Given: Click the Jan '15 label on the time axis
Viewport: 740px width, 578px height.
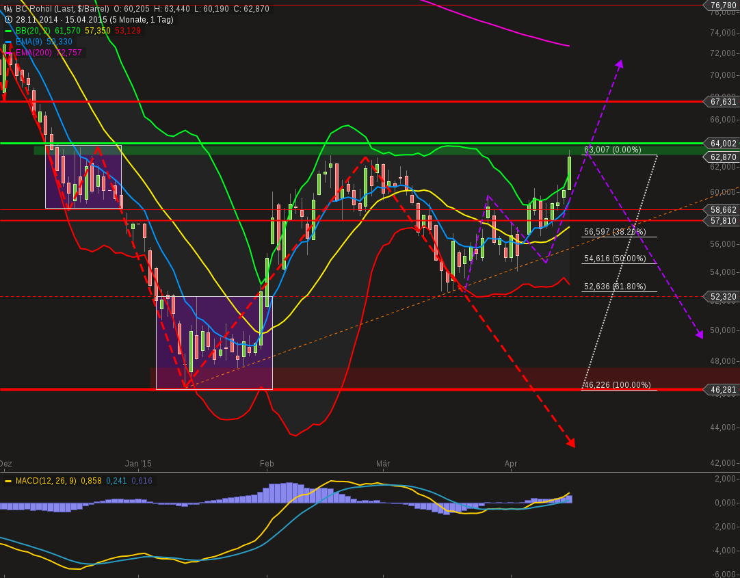Looking at the screenshot, I should coord(139,463).
